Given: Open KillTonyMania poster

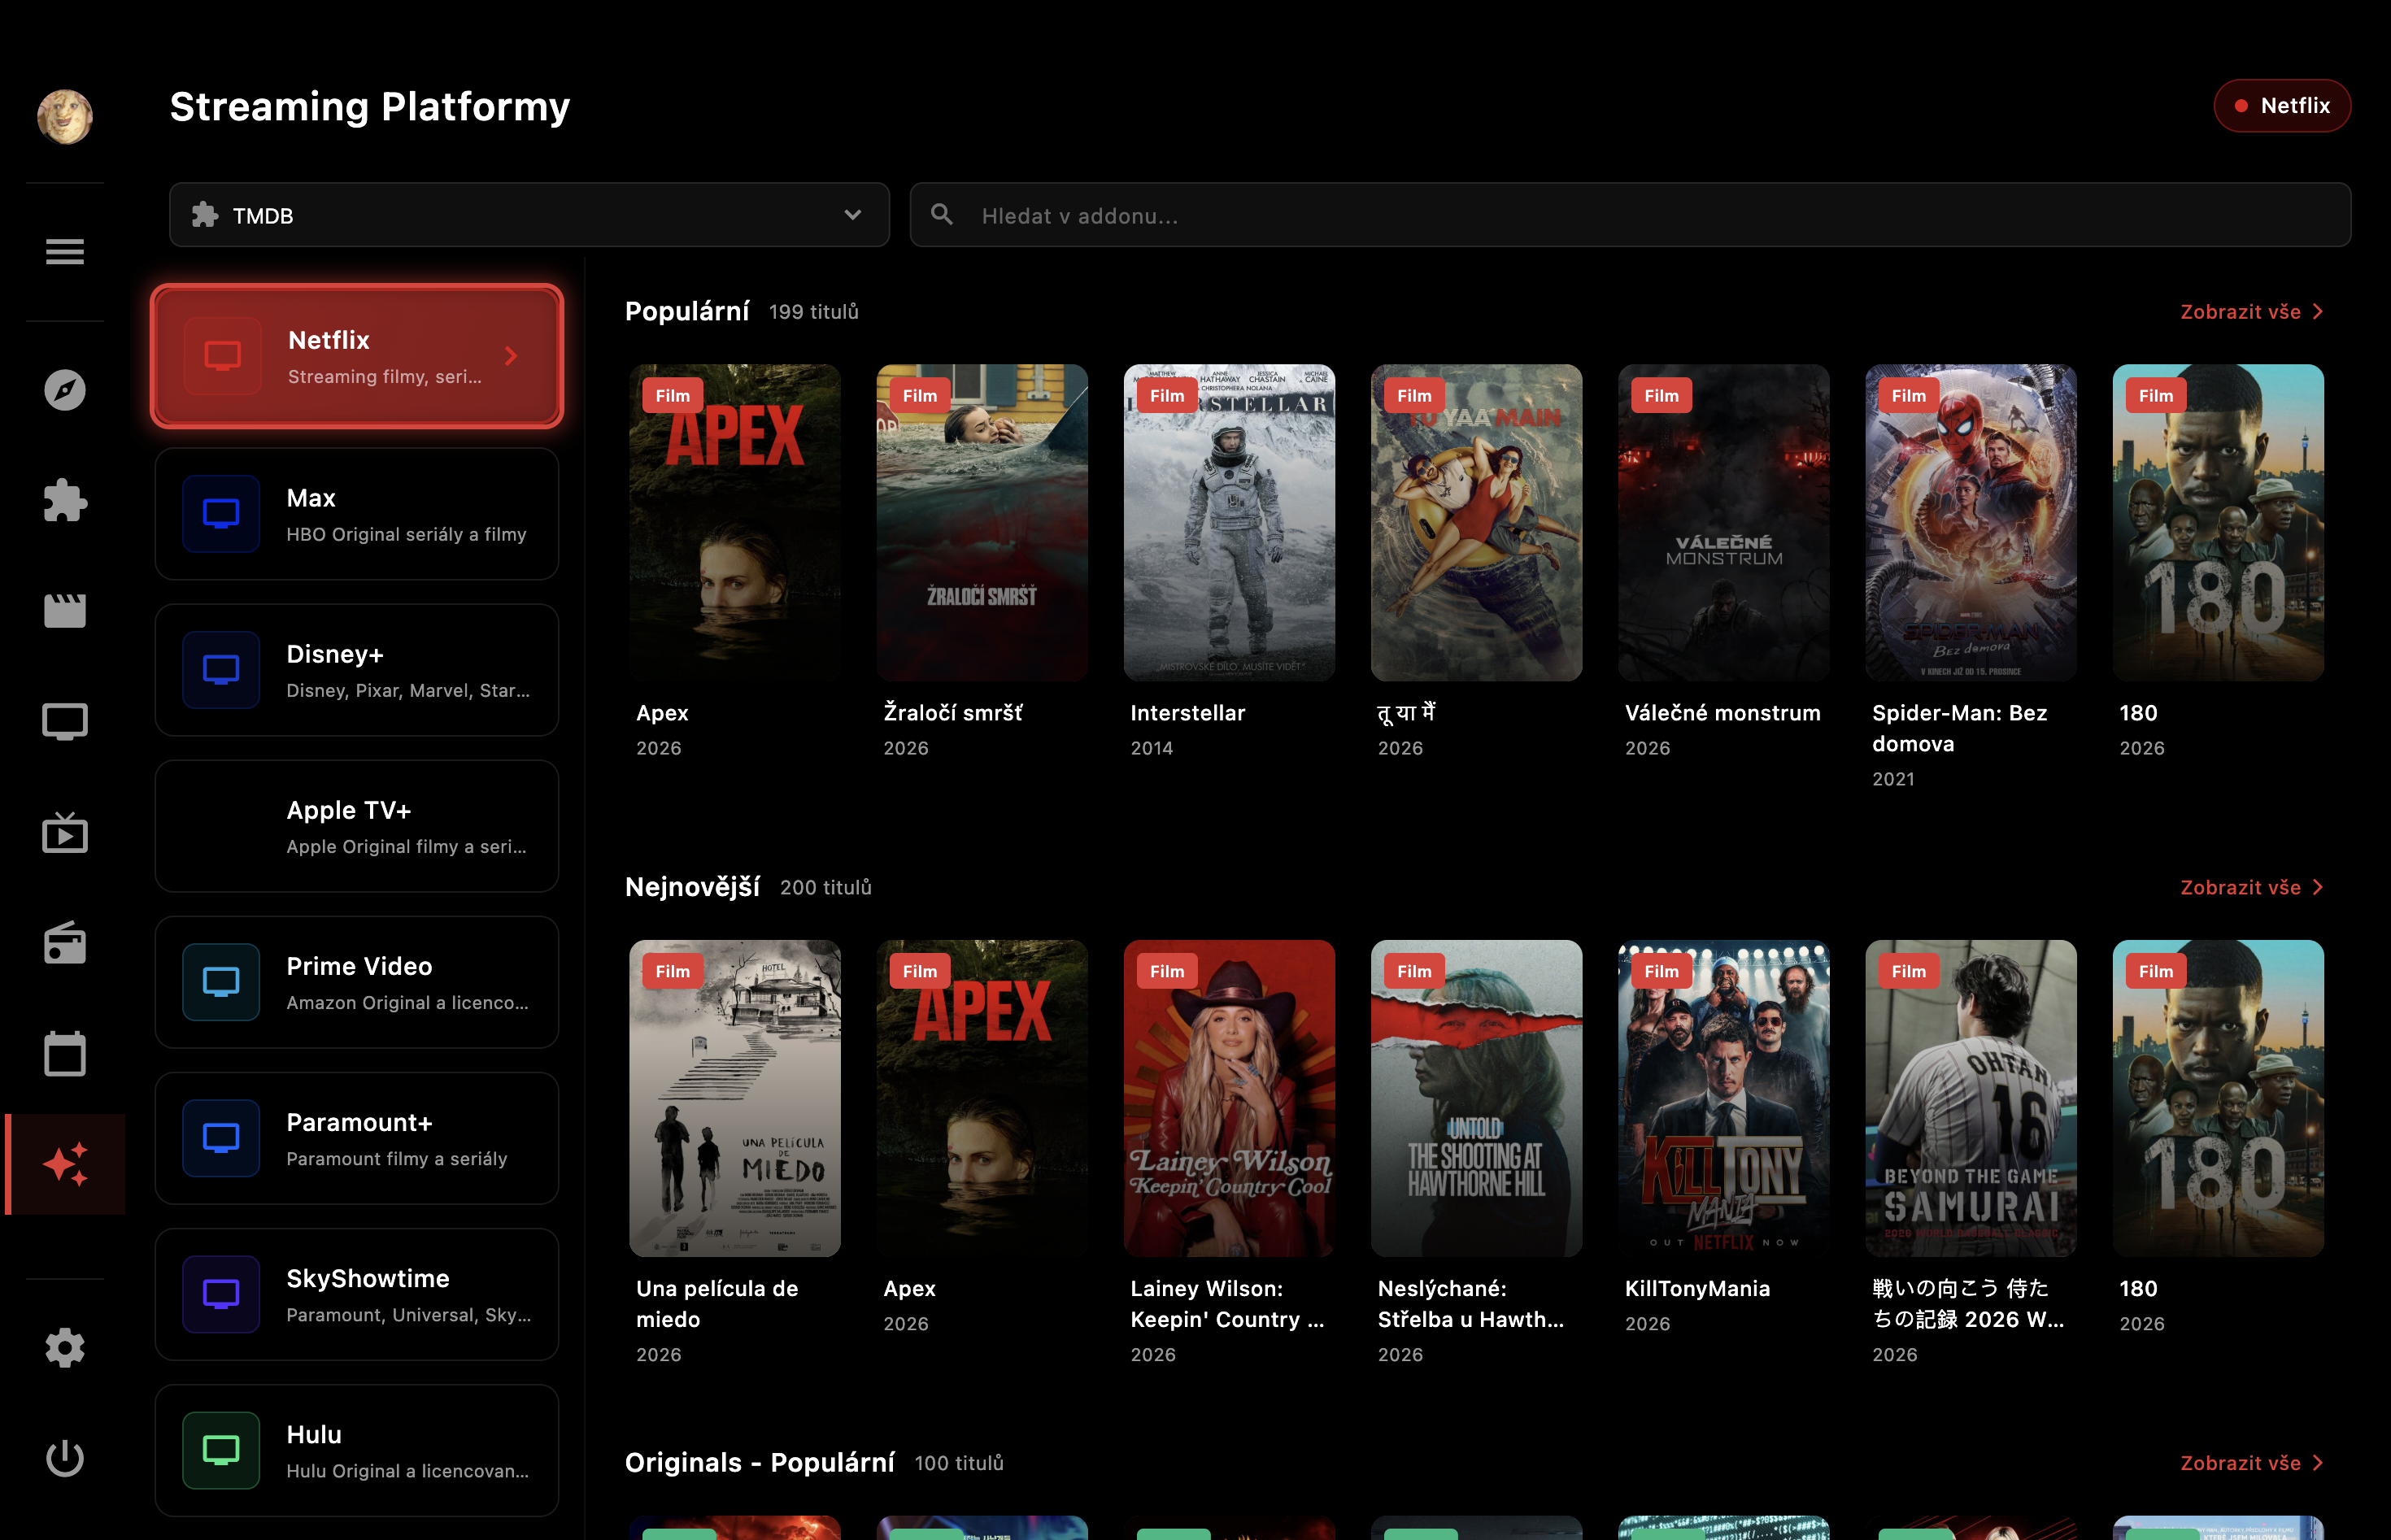Looking at the screenshot, I should (x=1724, y=1098).
